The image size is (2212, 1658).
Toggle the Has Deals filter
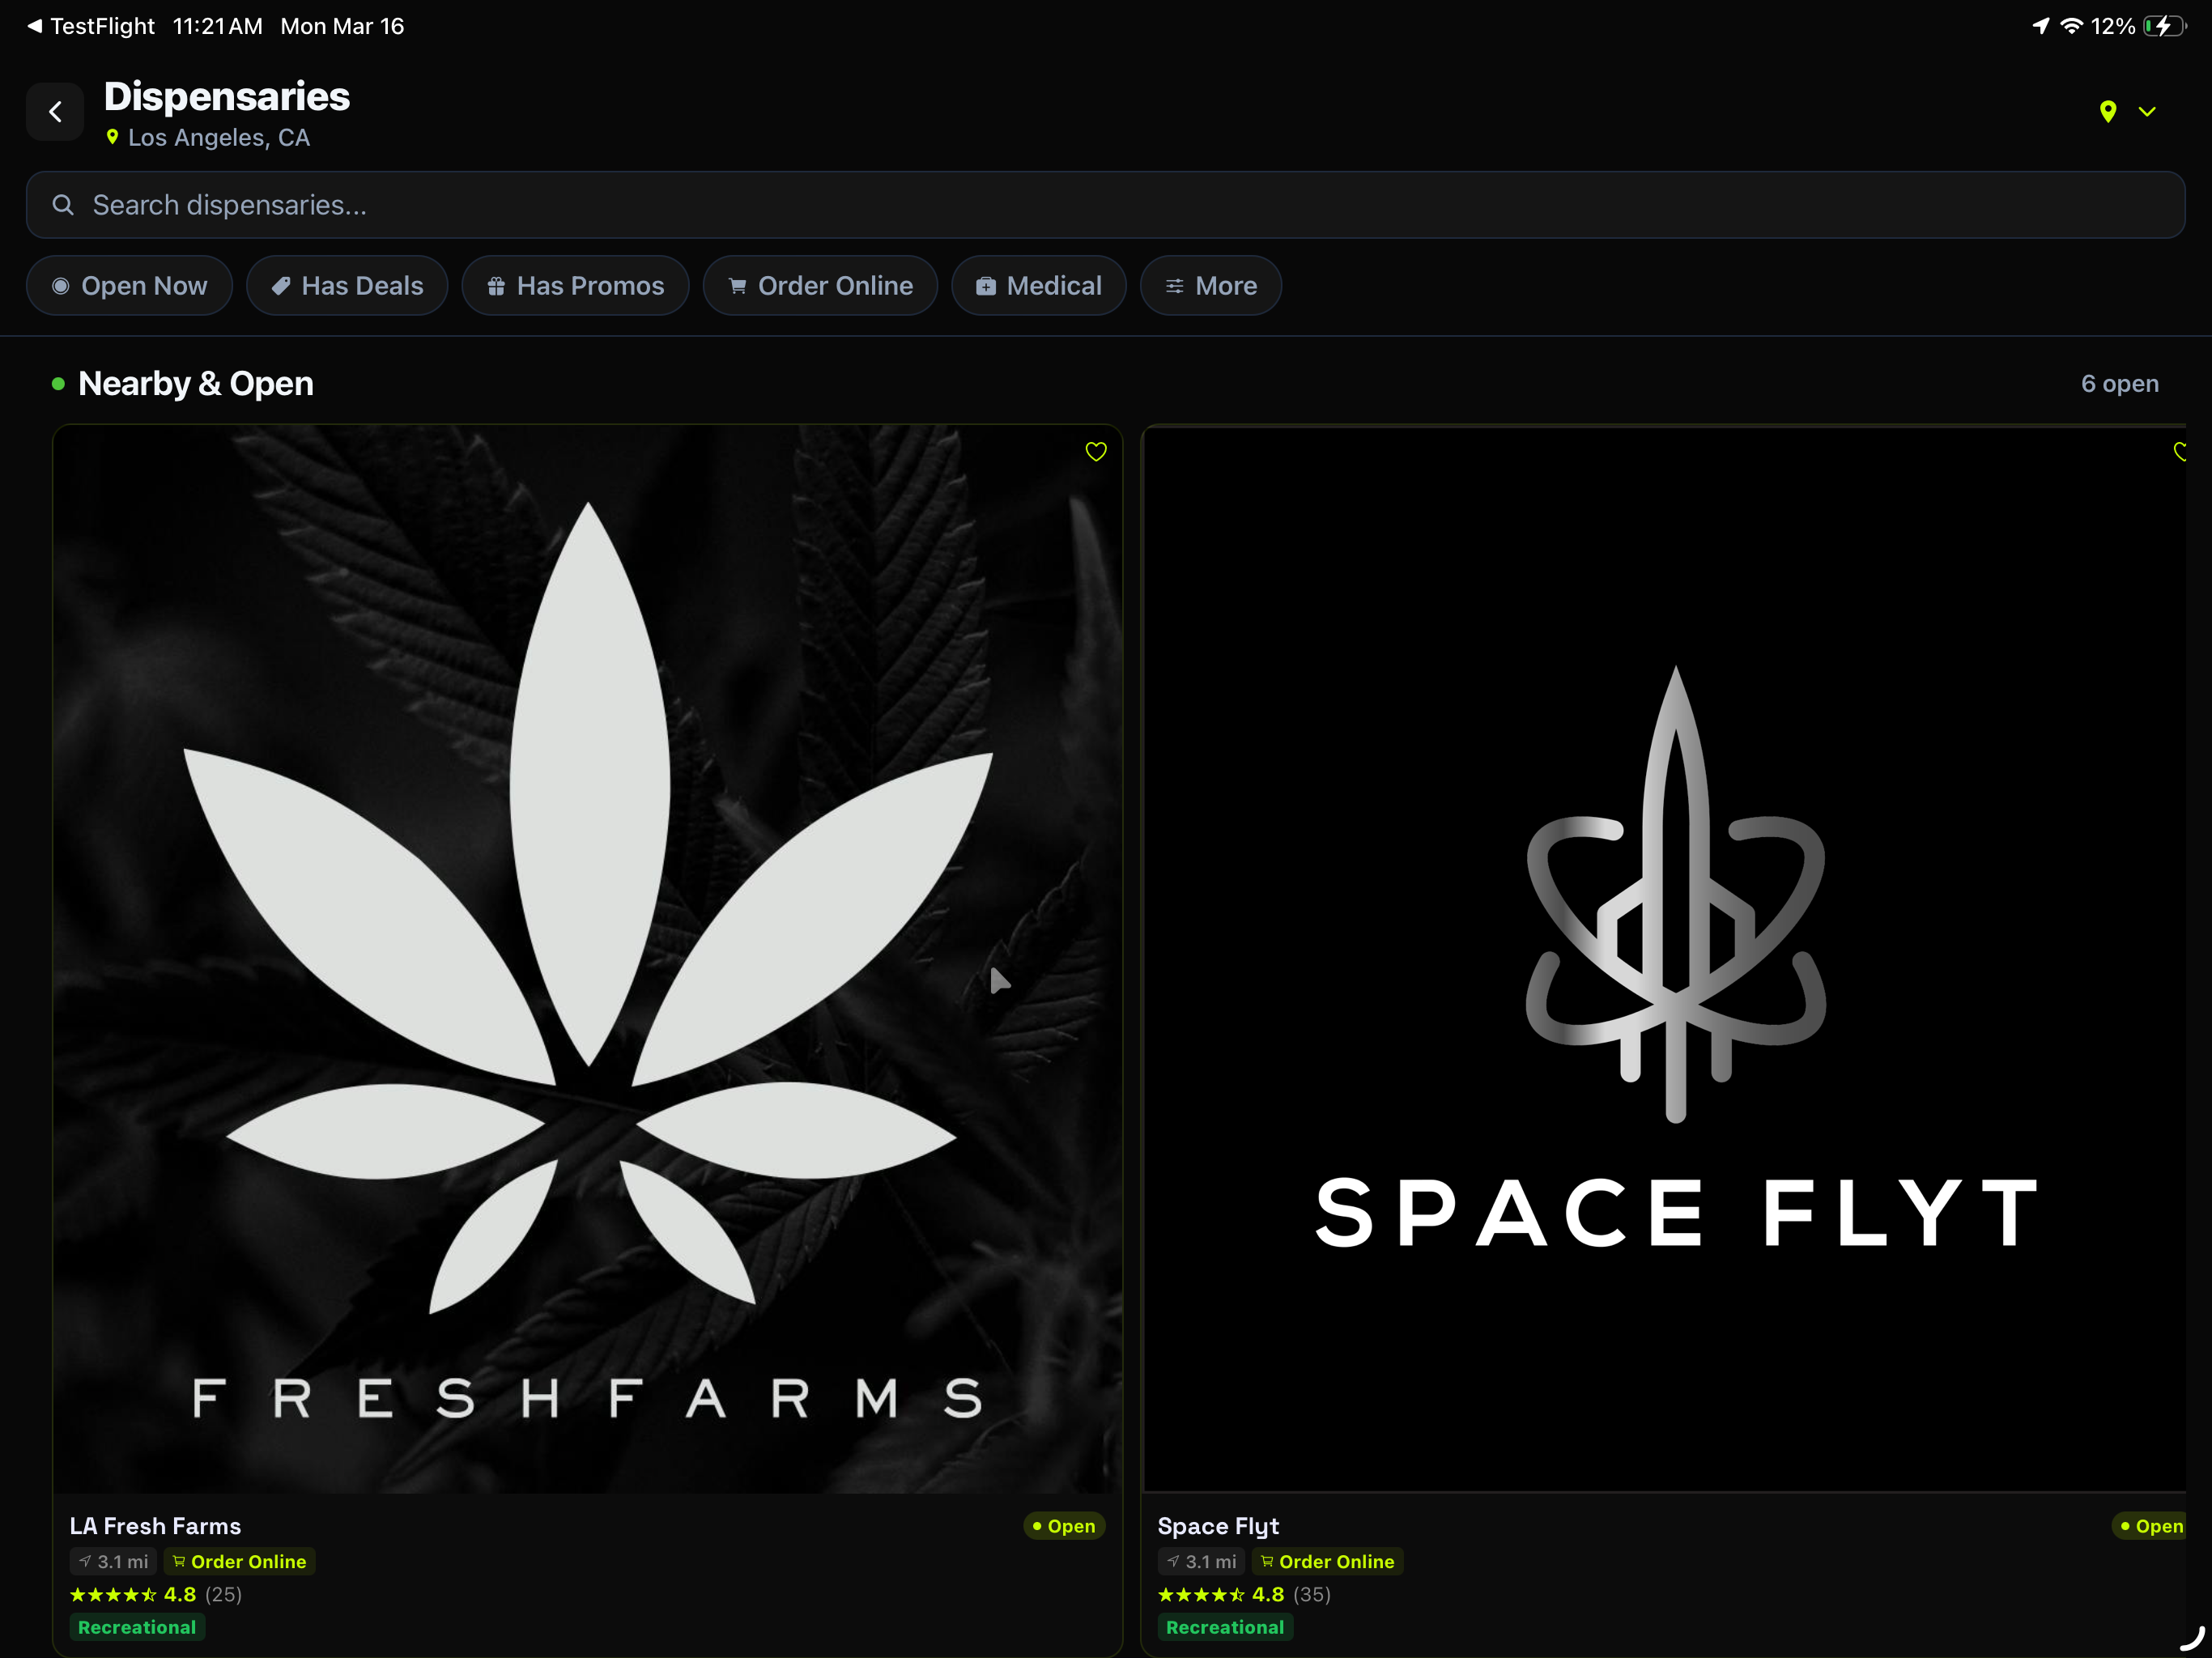click(x=348, y=286)
